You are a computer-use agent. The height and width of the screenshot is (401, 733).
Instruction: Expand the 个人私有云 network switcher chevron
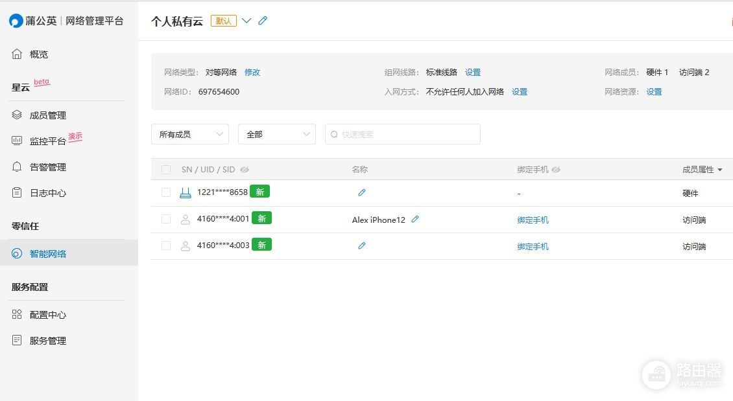[246, 21]
